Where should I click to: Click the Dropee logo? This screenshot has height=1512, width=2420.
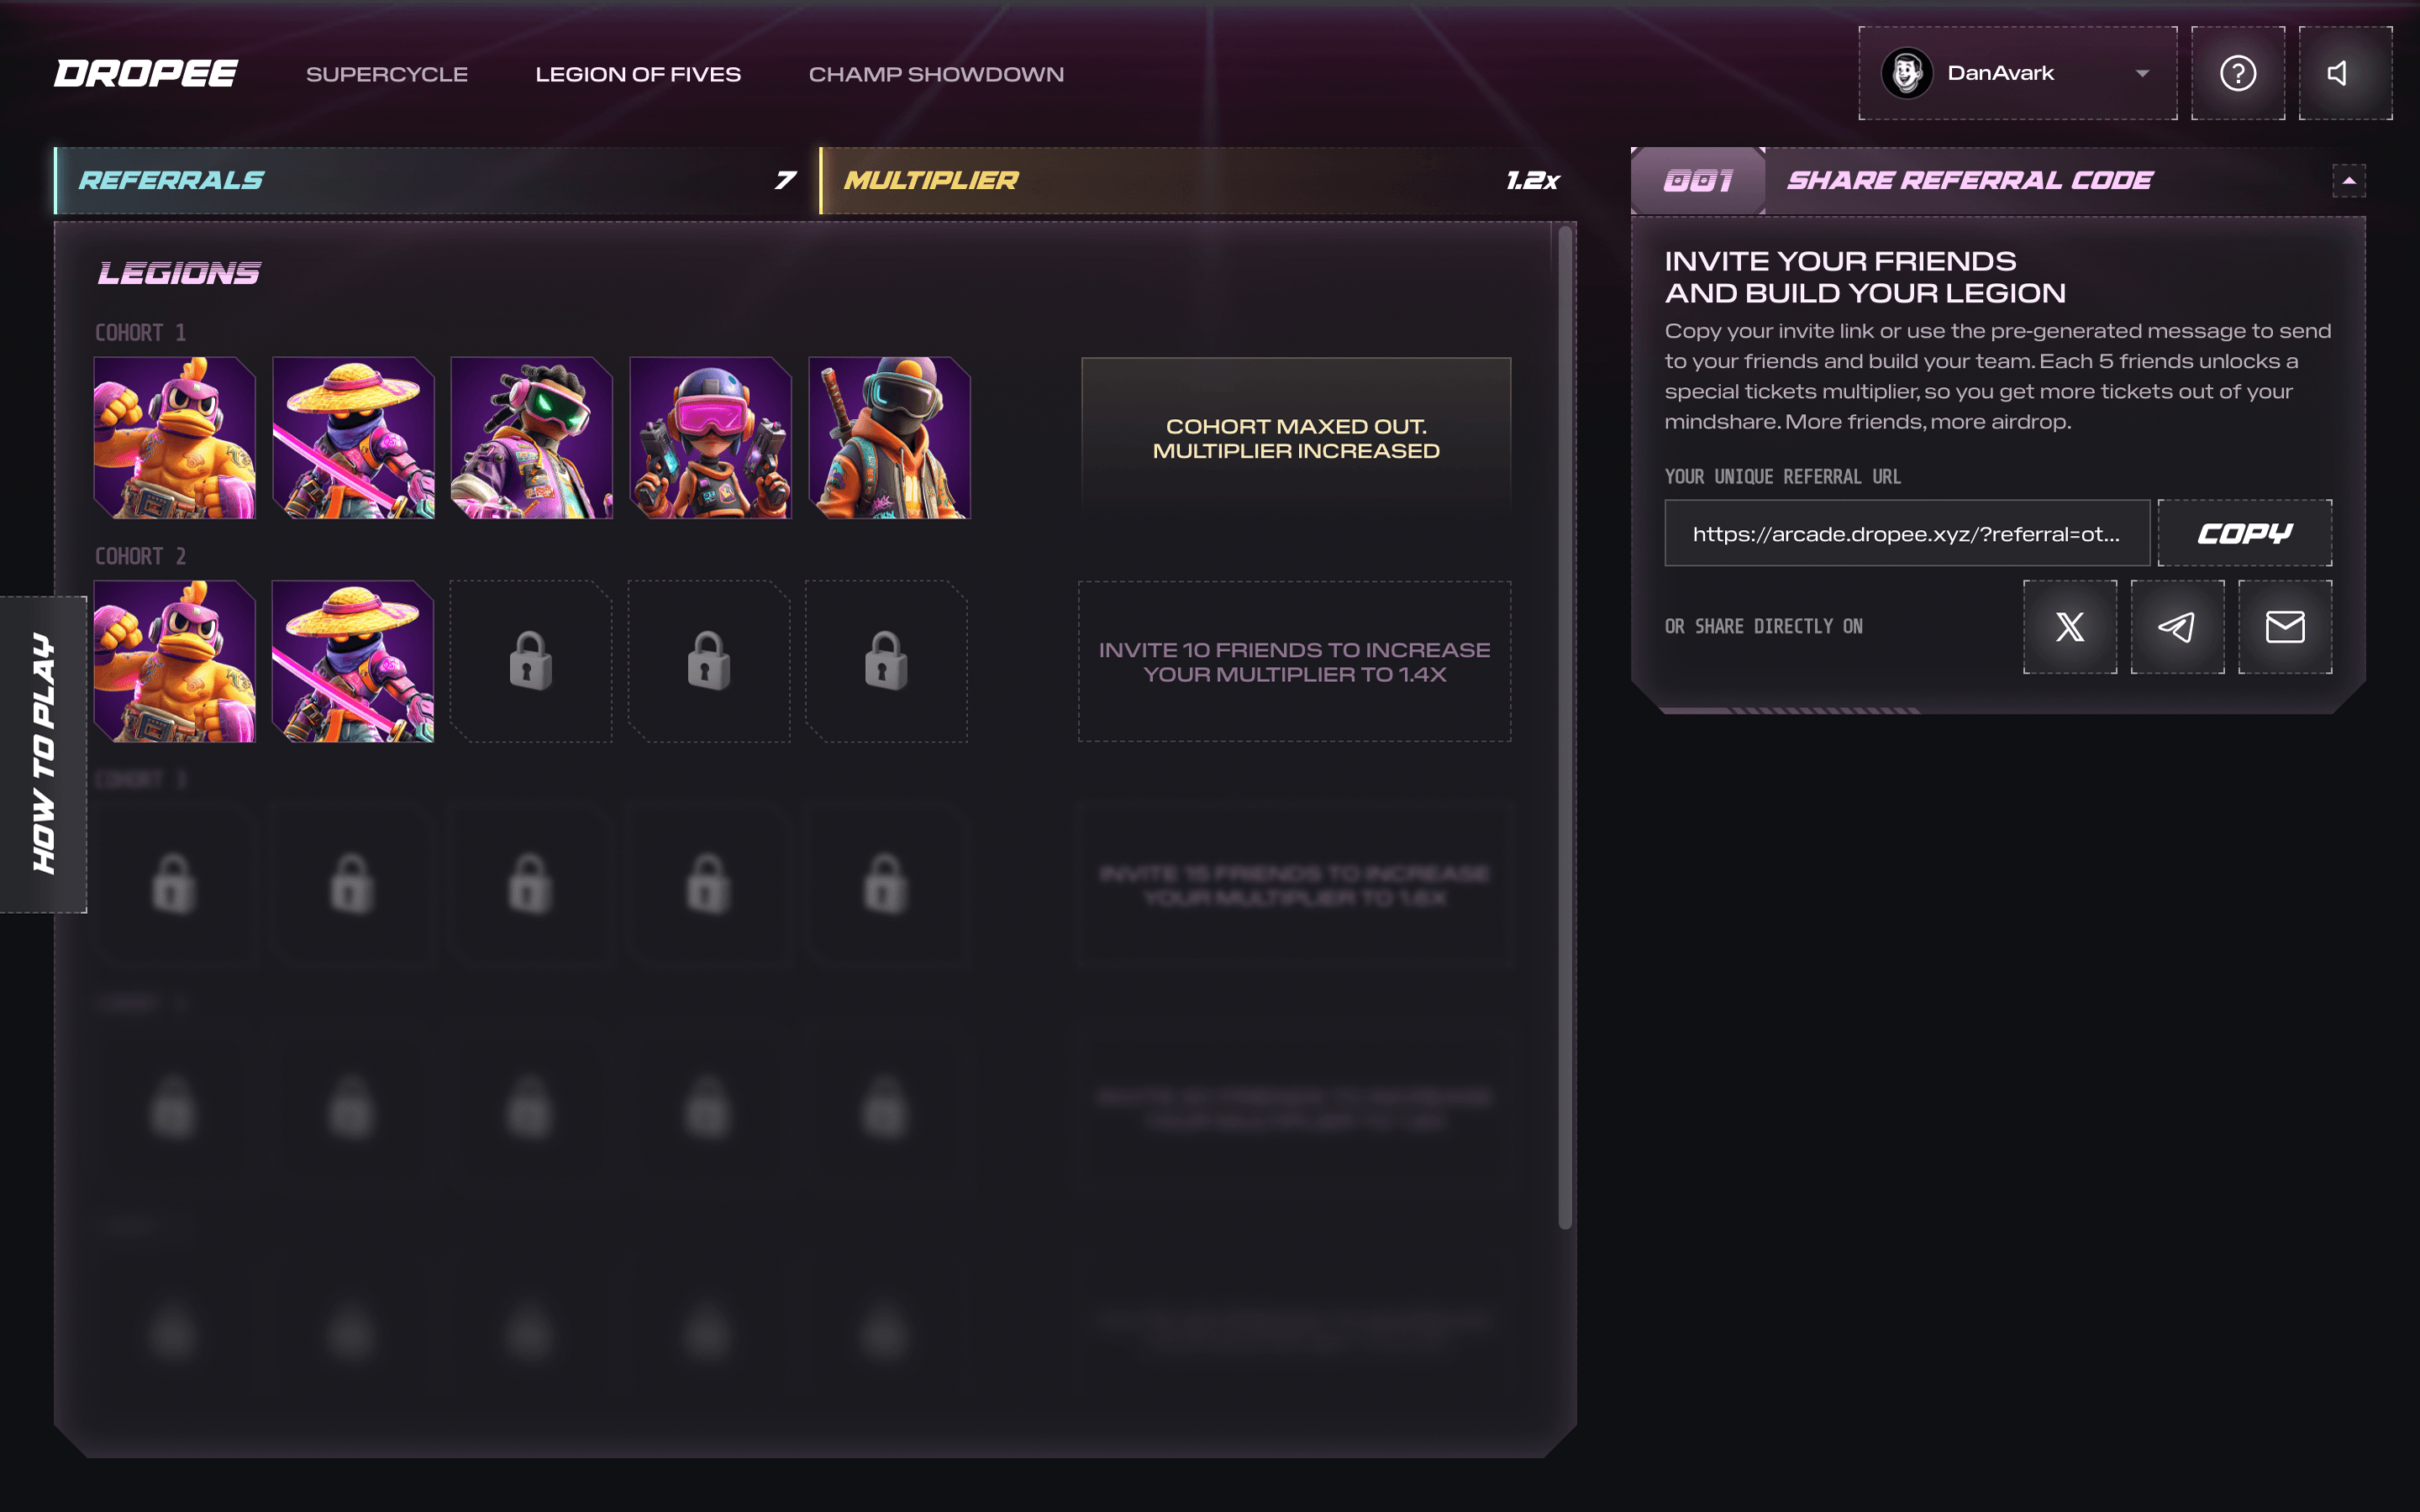tap(146, 73)
